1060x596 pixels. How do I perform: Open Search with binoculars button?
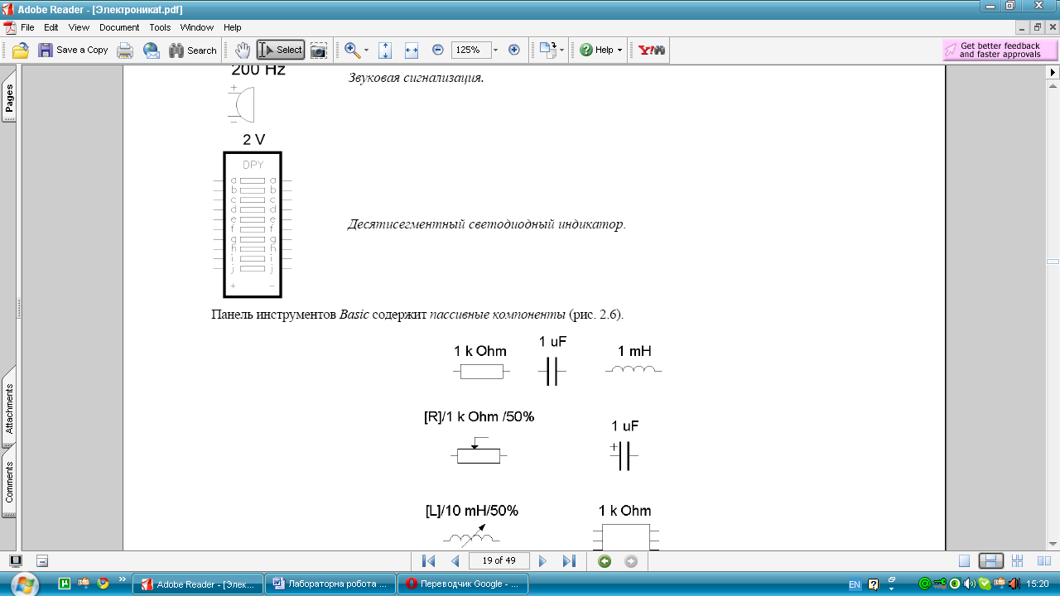[193, 50]
